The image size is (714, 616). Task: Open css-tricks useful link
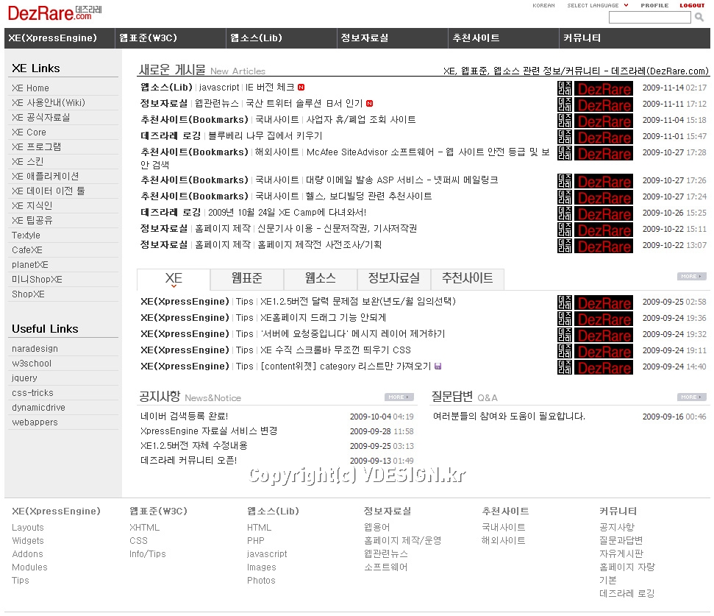[x=33, y=393]
